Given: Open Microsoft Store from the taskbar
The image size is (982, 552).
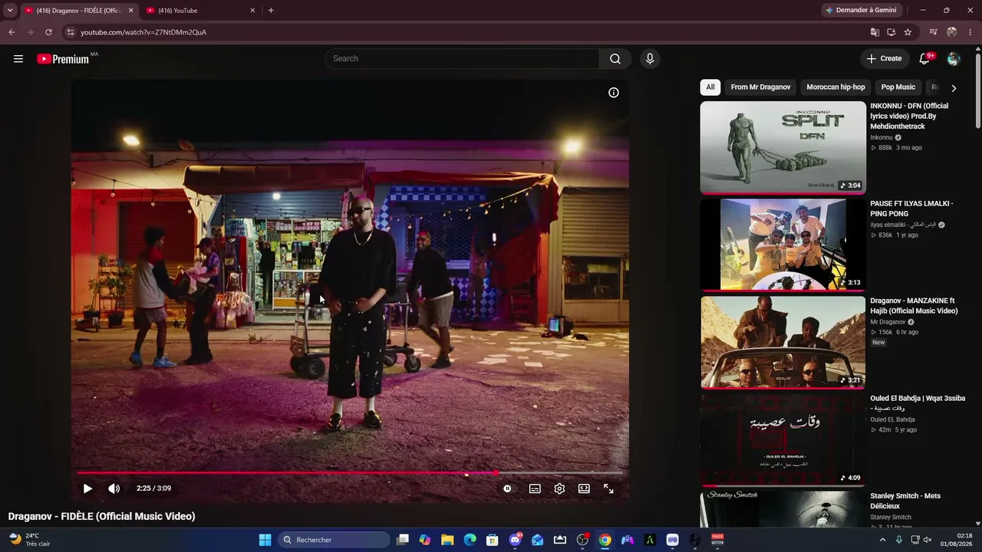Looking at the screenshot, I should tap(493, 540).
